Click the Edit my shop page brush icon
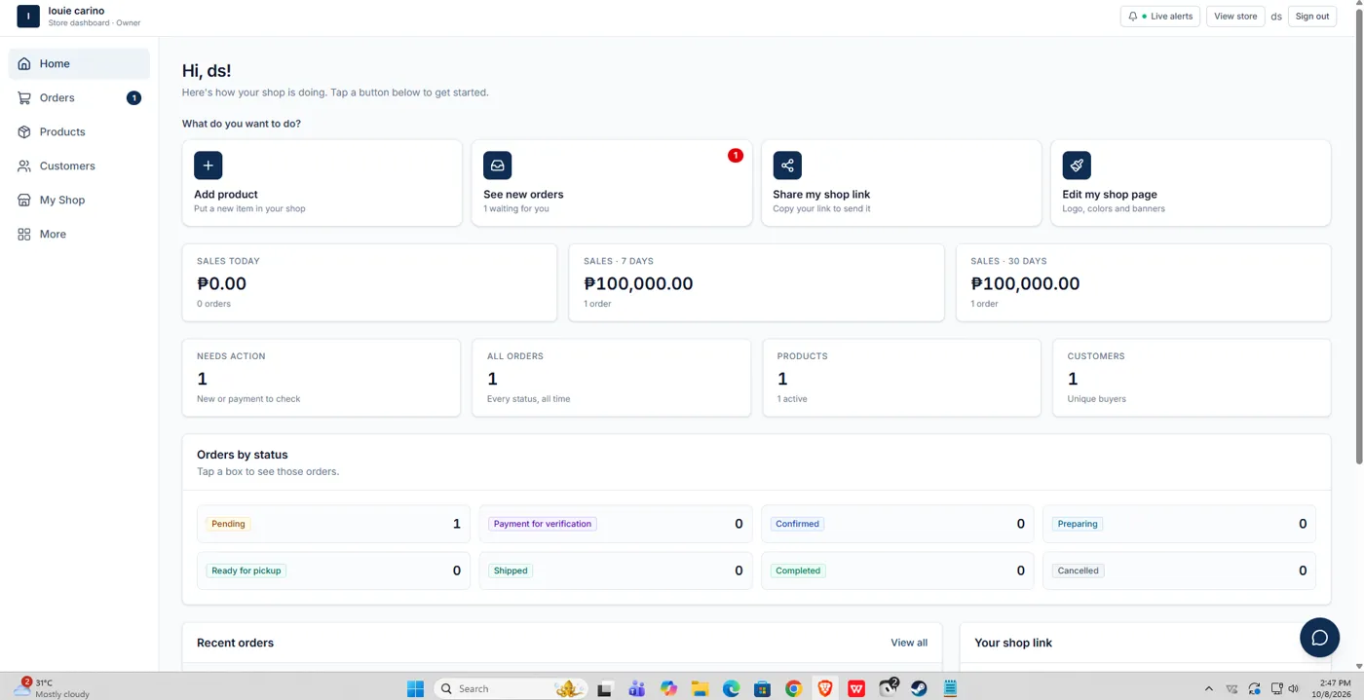The width and height of the screenshot is (1364, 700). click(1077, 166)
